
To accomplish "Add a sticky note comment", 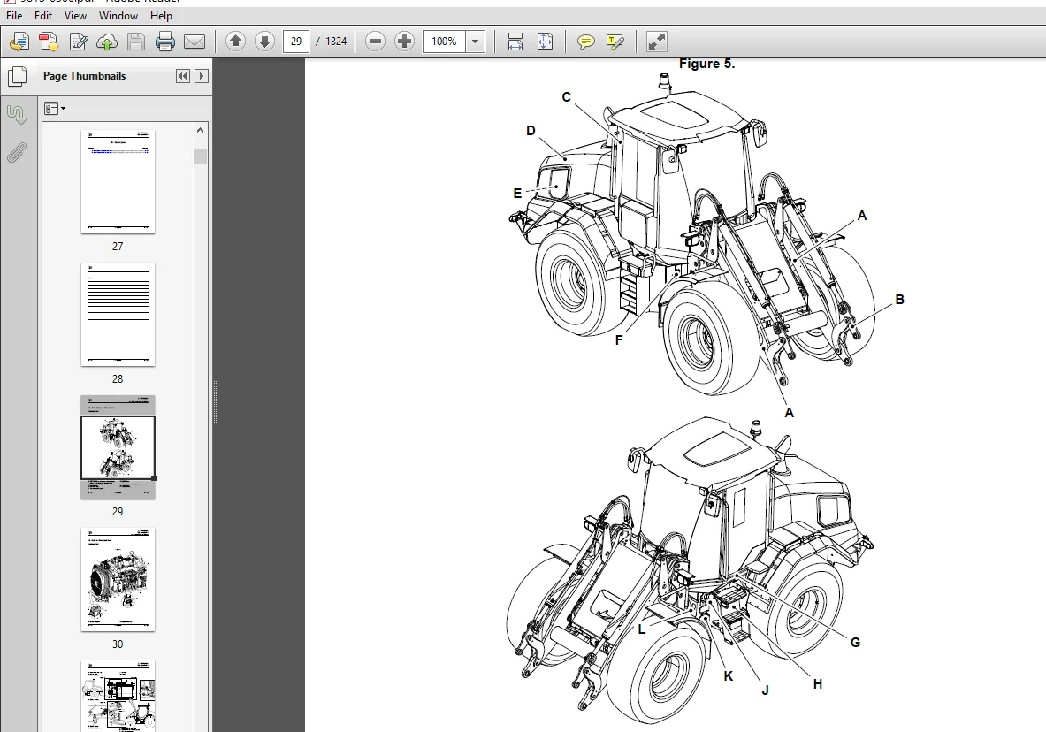I will [x=585, y=42].
